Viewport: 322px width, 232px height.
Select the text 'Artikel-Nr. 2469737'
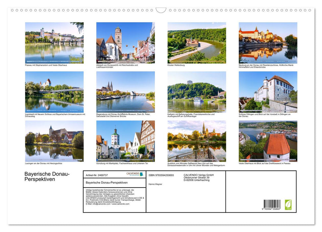(x=97, y=175)
